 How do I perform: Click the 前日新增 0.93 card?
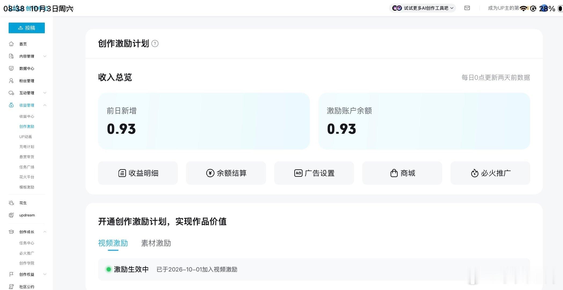coord(204,121)
